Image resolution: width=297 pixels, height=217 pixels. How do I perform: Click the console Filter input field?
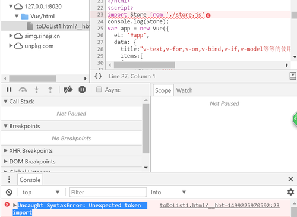(108, 192)
